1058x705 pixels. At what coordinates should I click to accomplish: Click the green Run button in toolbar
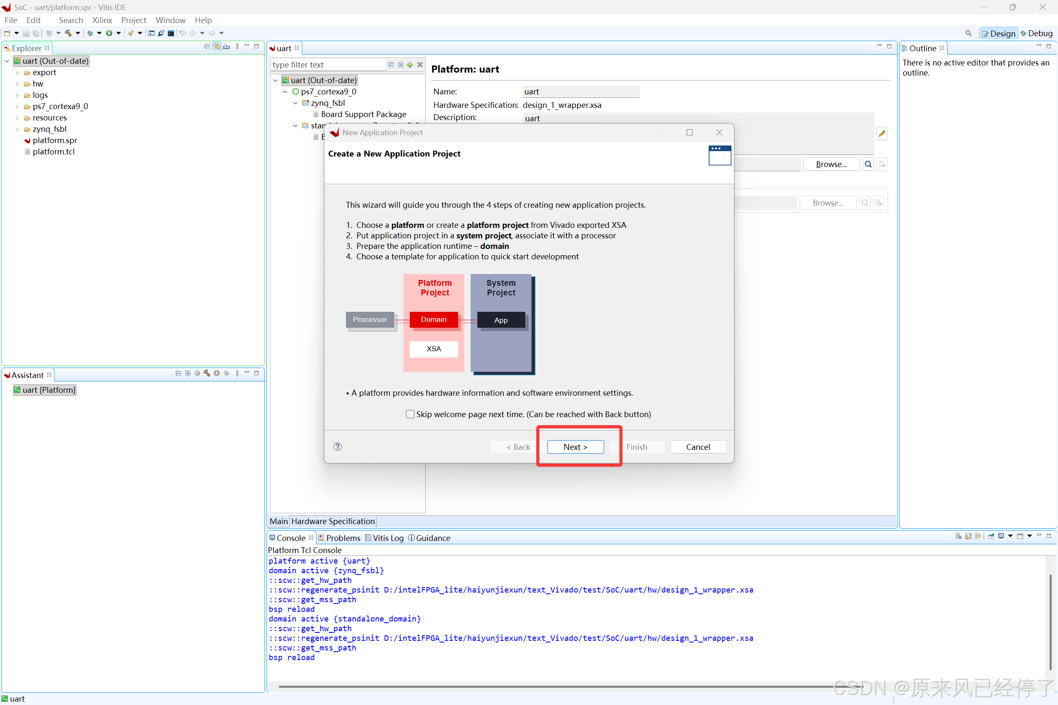tap(109, 33)
